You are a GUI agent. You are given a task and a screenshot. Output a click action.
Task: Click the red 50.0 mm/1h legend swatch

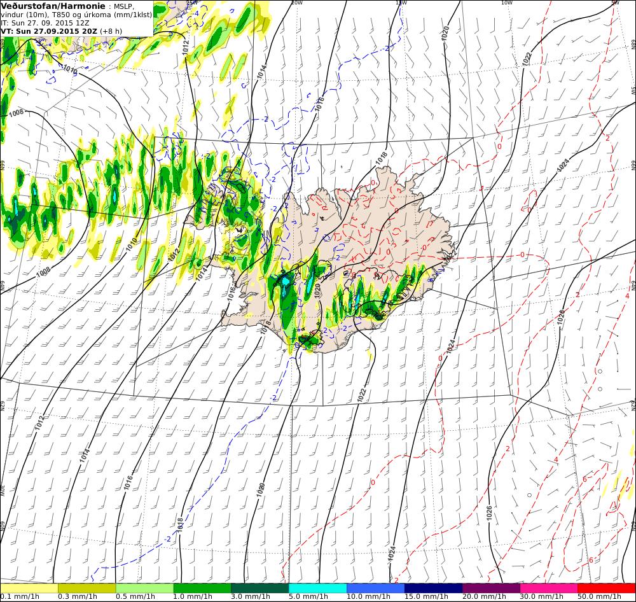click(607, 588)
